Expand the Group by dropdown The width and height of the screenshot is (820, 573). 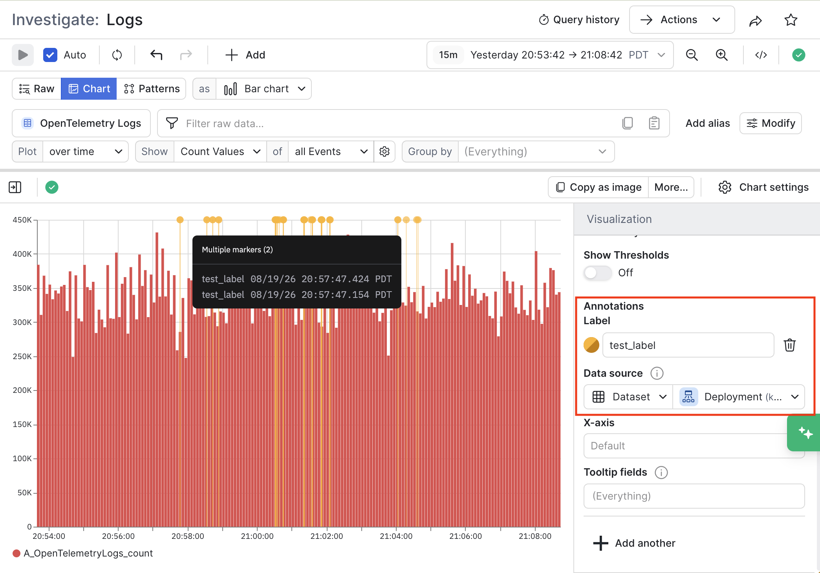(x=536, y=151)
